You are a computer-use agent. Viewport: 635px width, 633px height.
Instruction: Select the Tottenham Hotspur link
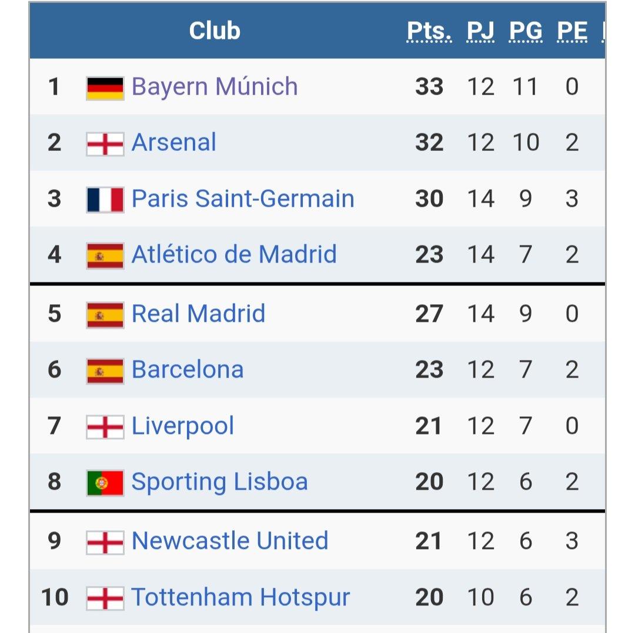click(x=240, y=598)
